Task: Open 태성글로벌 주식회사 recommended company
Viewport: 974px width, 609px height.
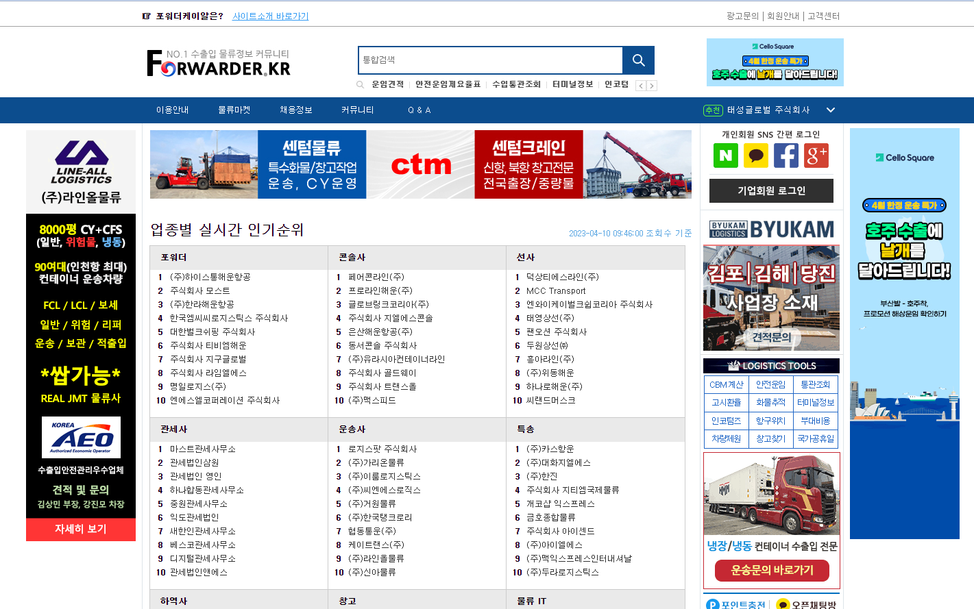Action: click(768, 110)
